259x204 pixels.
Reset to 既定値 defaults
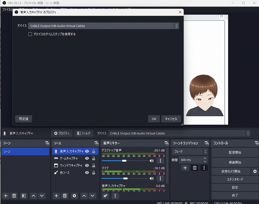pyautogui.click(x=24, y=119)
